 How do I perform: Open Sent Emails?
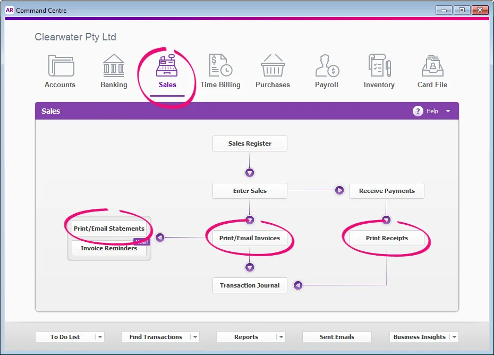[337, 337]
